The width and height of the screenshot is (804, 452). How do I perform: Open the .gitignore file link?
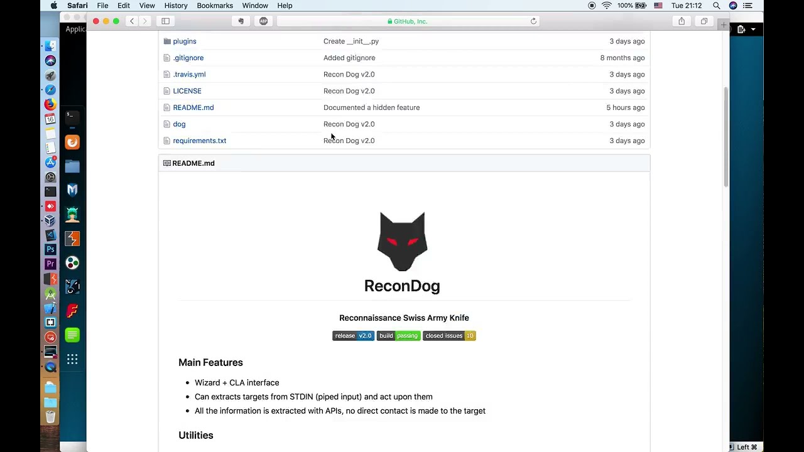[x=188, y=58]
